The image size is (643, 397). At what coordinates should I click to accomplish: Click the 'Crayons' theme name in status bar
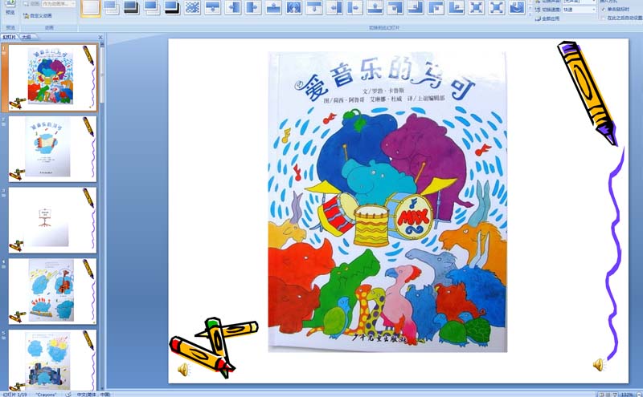(46, 395)
